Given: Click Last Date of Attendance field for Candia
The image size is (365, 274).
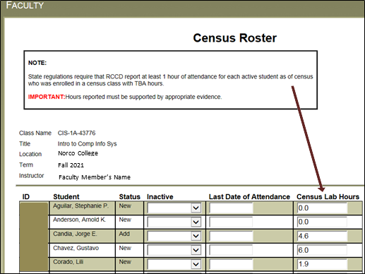Looking at the screenshot, I should click(x=231, y=236).
